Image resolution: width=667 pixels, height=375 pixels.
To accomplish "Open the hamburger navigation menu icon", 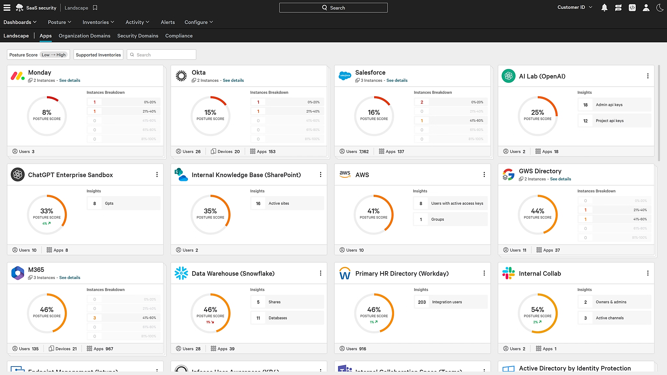I will pyautogui.click(x=7, y=7).
